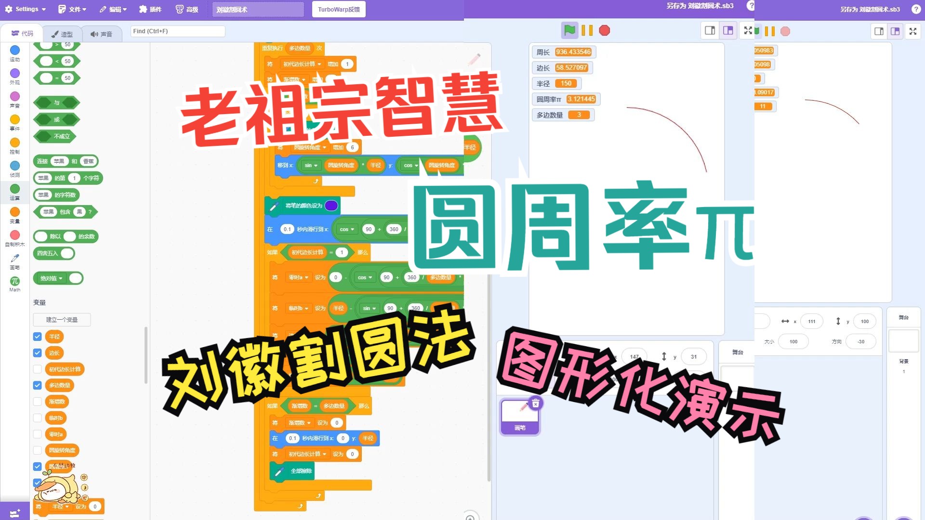Select the 变量 block category

click(x=15, y=215)
